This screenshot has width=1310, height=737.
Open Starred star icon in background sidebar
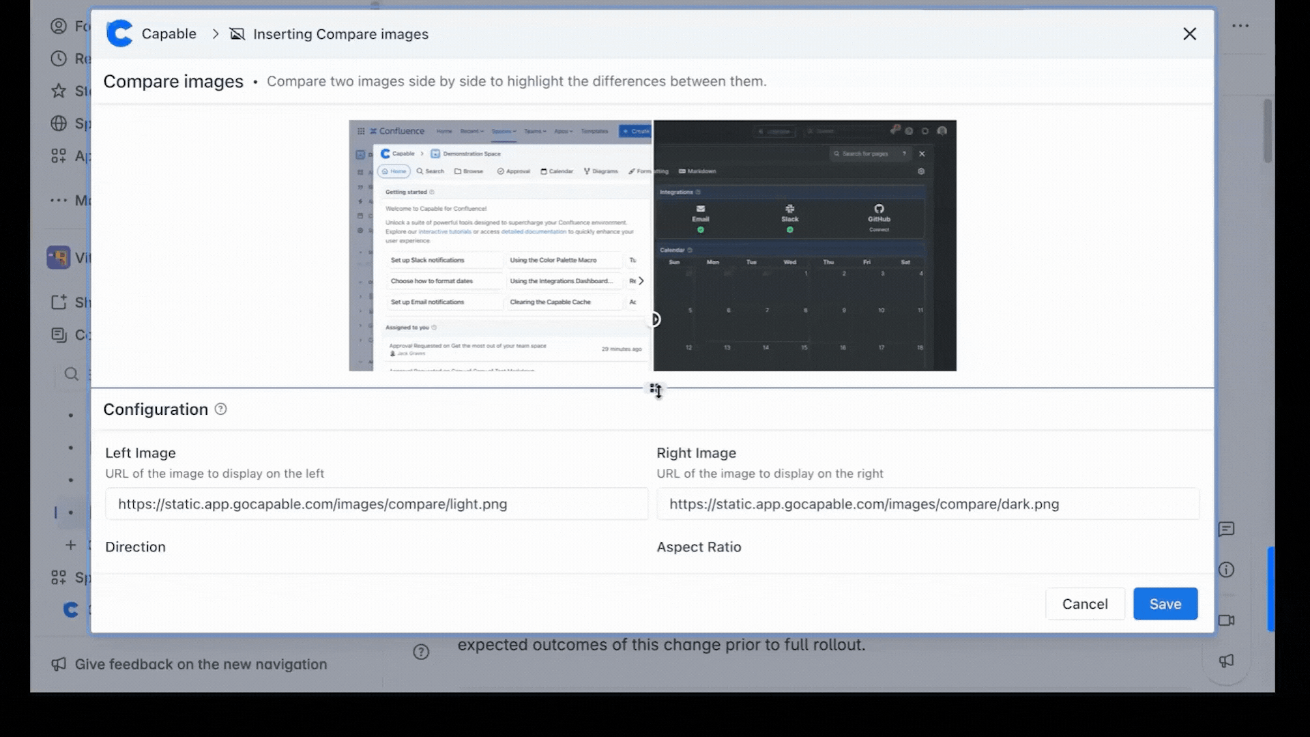point(59,91)
